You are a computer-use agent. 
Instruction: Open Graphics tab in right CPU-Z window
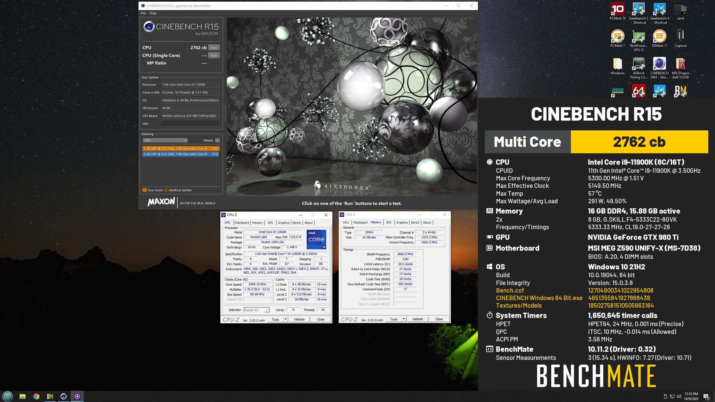(402, 222)
